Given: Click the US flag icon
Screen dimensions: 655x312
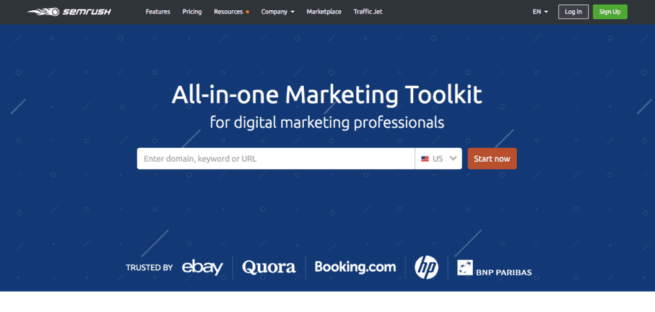Looking at the screenshot, I should point(425,159).
